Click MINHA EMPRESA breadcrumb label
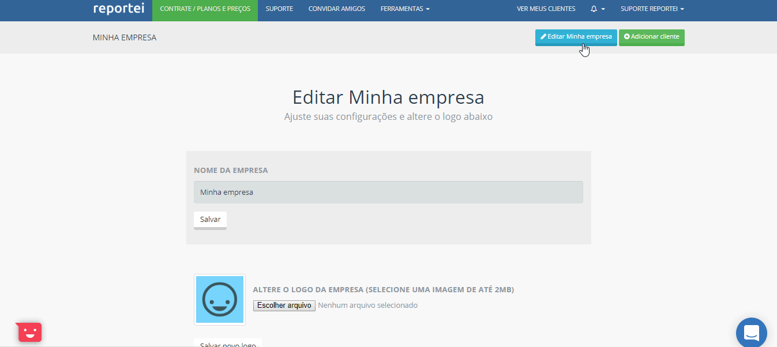Image resolution: width=777 pixels, height=347 pixels. tap(124, 37)
